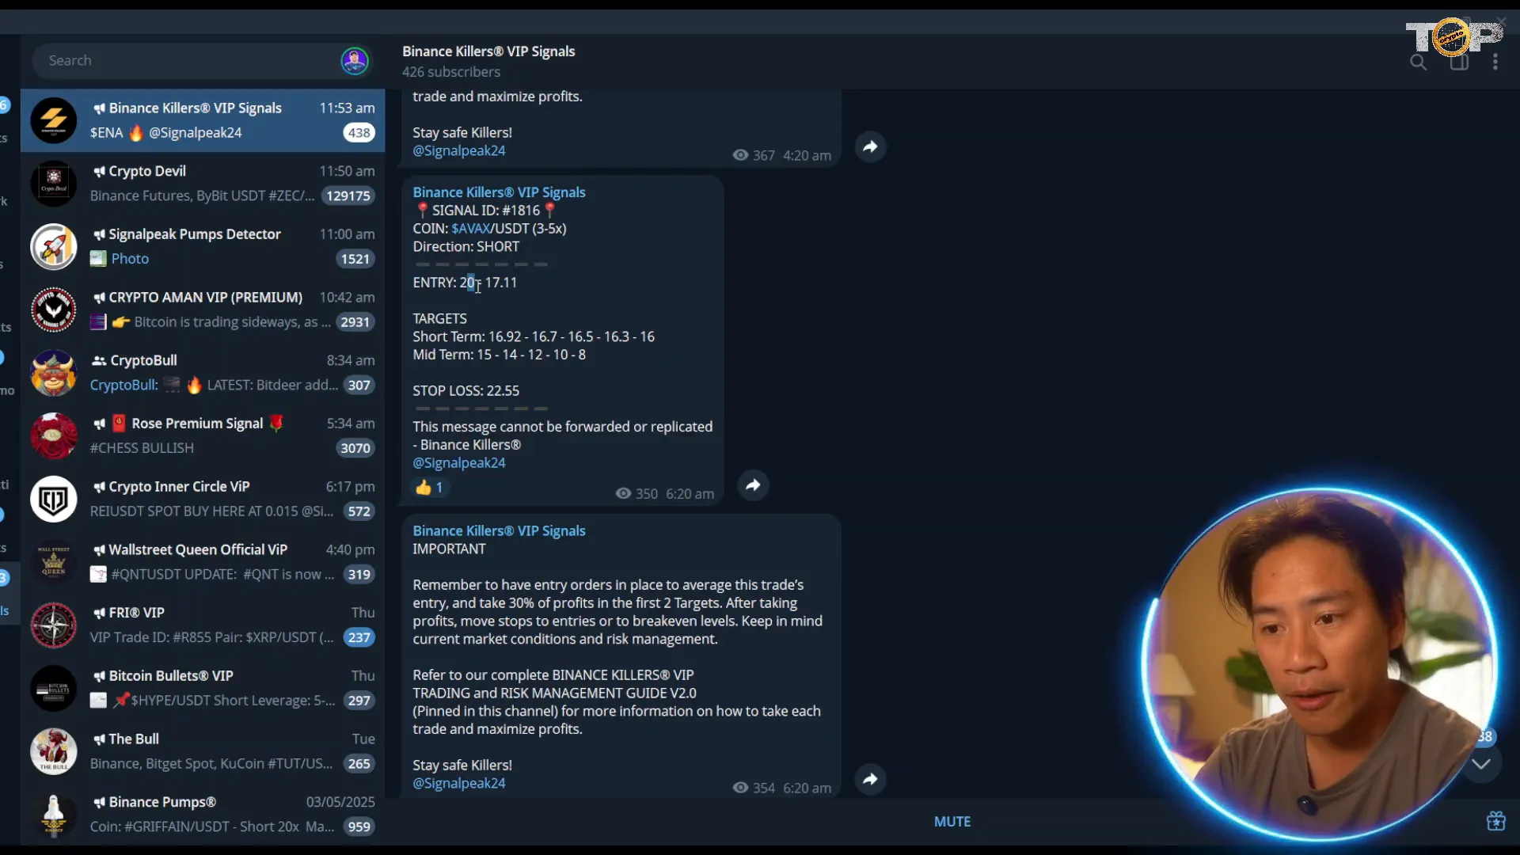Click the Crypto Inner Circle shield avatar

[54, 499]
